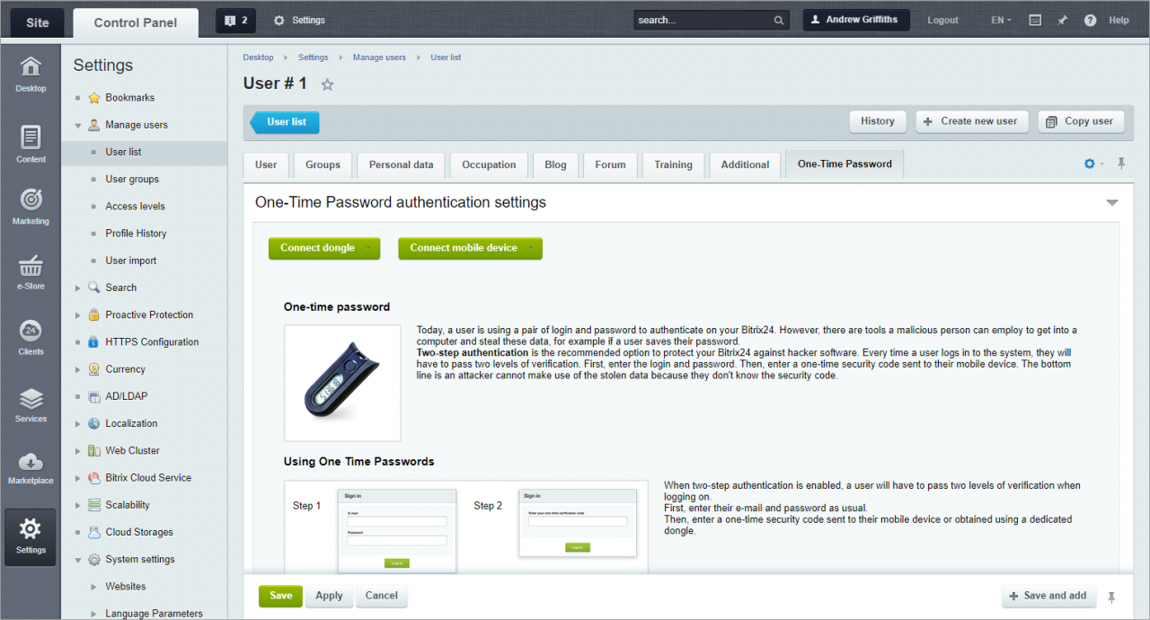Expand the Currency tree node
This screenshot has width=1150, height=620.
tap(78, 369)
